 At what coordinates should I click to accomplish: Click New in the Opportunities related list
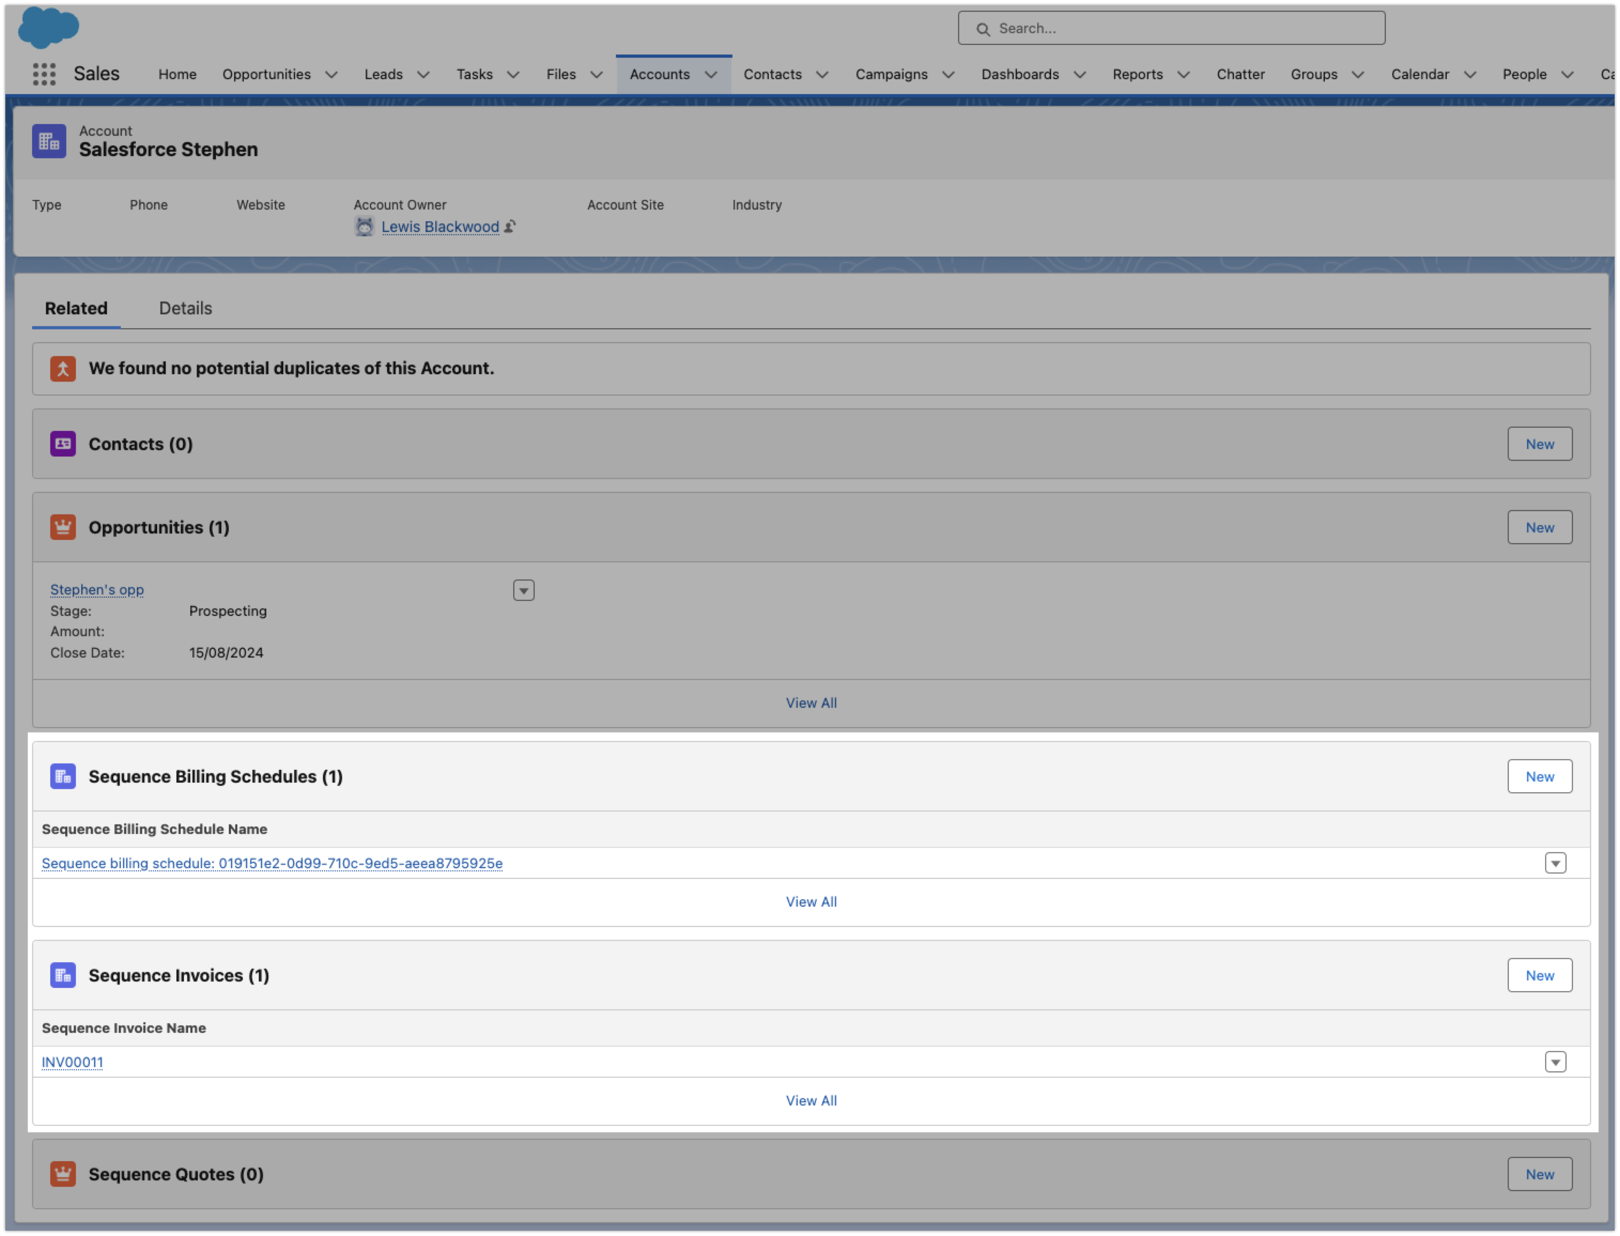coord(1540,528)
